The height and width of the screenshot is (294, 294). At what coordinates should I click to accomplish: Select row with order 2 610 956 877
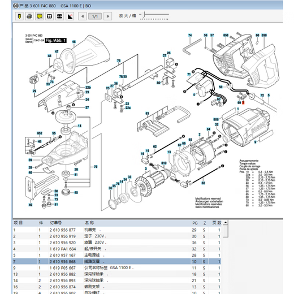117,230
